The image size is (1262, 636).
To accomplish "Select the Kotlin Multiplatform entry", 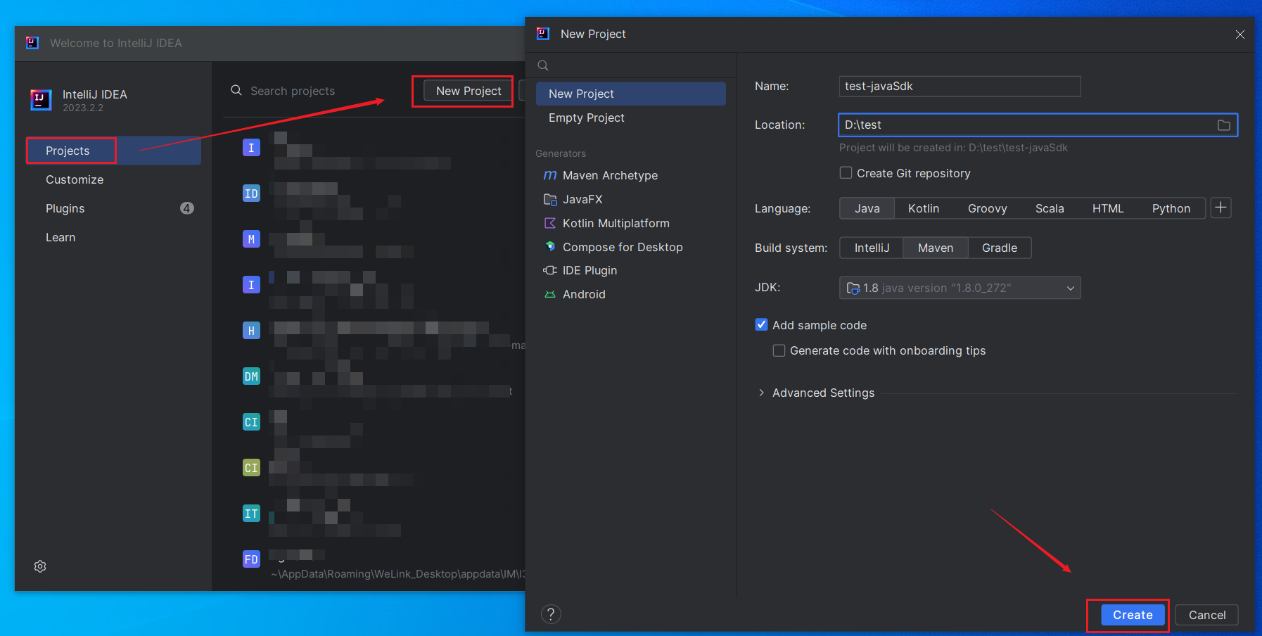I will (630, 223).
